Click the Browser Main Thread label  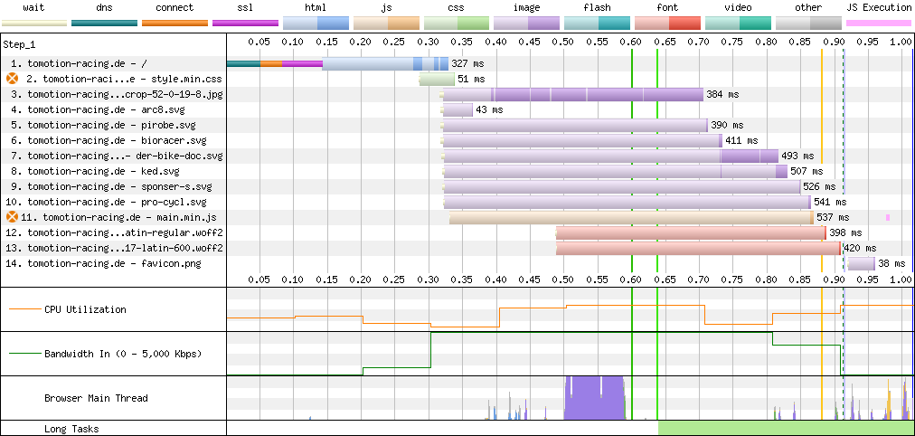coord(96,398)
